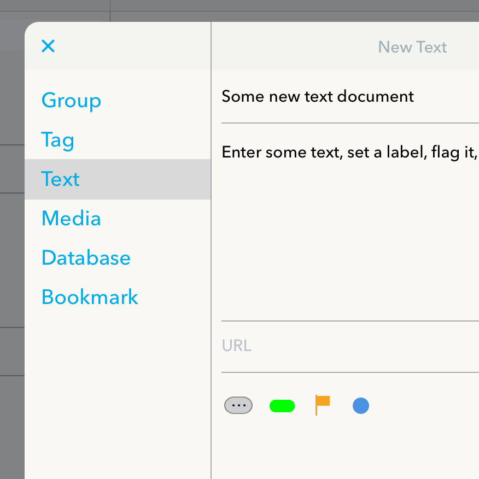Screen dimensions: 479x479
Task: Toggle the orange flag icon
Action: point(322,405)
